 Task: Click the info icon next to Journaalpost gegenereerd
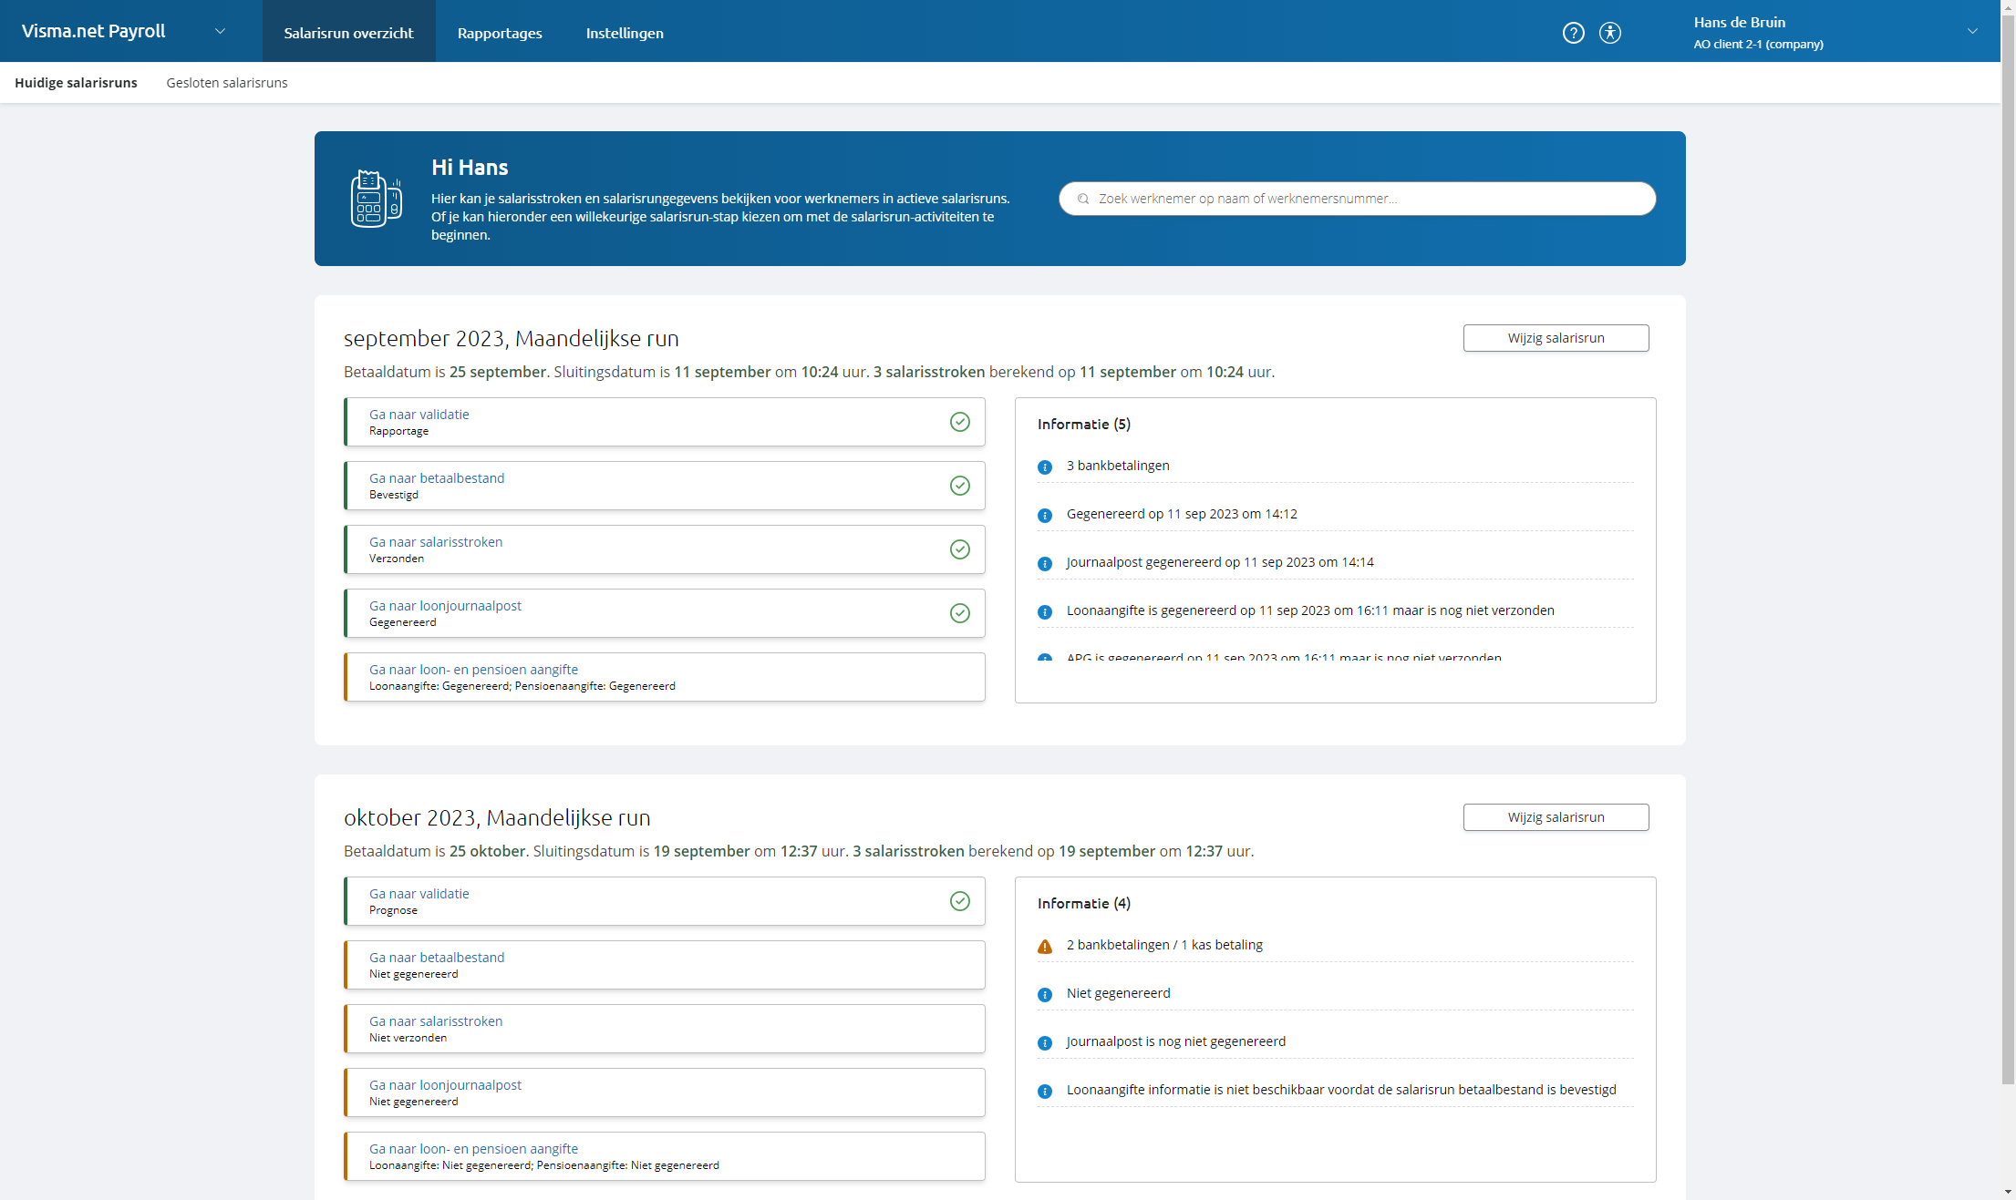tap(1044, 563)
